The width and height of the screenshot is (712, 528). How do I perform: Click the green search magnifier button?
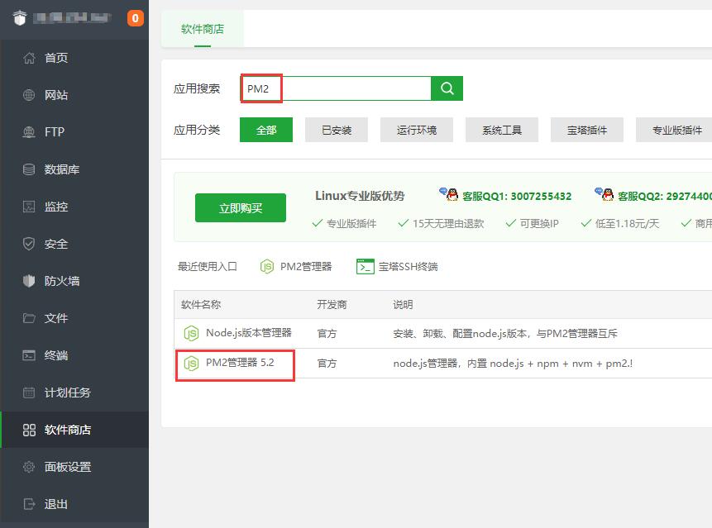pyautogui.click(x=447, y=88)
